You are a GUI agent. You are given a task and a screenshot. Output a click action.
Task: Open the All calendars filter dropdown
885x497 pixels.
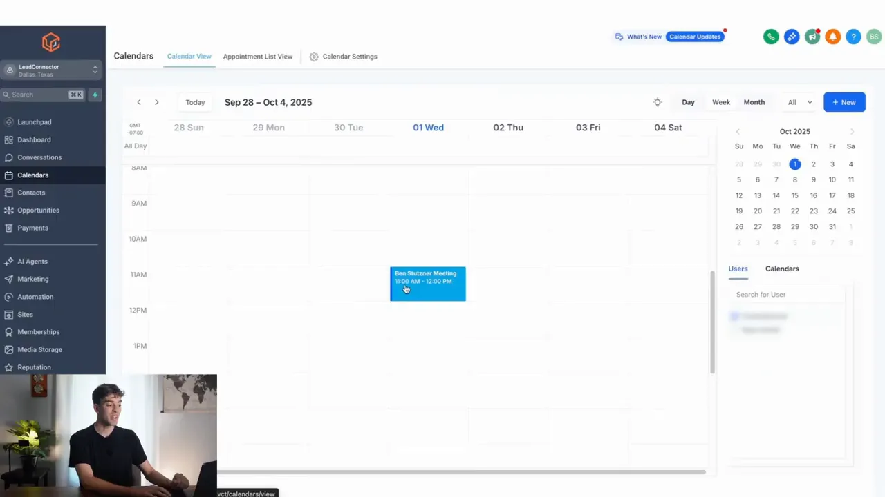pos(797,102)
